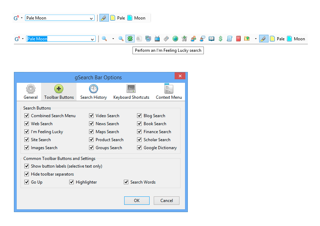The image size is (320, 226).
Task: Toggle 'Show button labels (selective text only)'
Action: coord(26,166)
